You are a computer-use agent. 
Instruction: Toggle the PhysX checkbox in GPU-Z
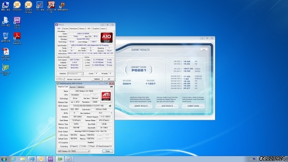pos(89,146)
